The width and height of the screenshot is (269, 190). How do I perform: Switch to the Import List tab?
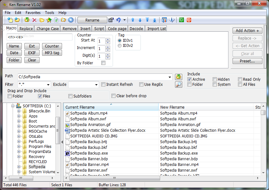pyautogui.click(x=157, y=29)
